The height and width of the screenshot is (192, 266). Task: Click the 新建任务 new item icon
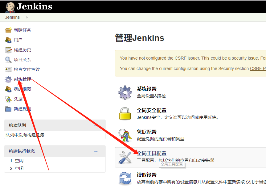pyautogui.click(x=8, y=30)
